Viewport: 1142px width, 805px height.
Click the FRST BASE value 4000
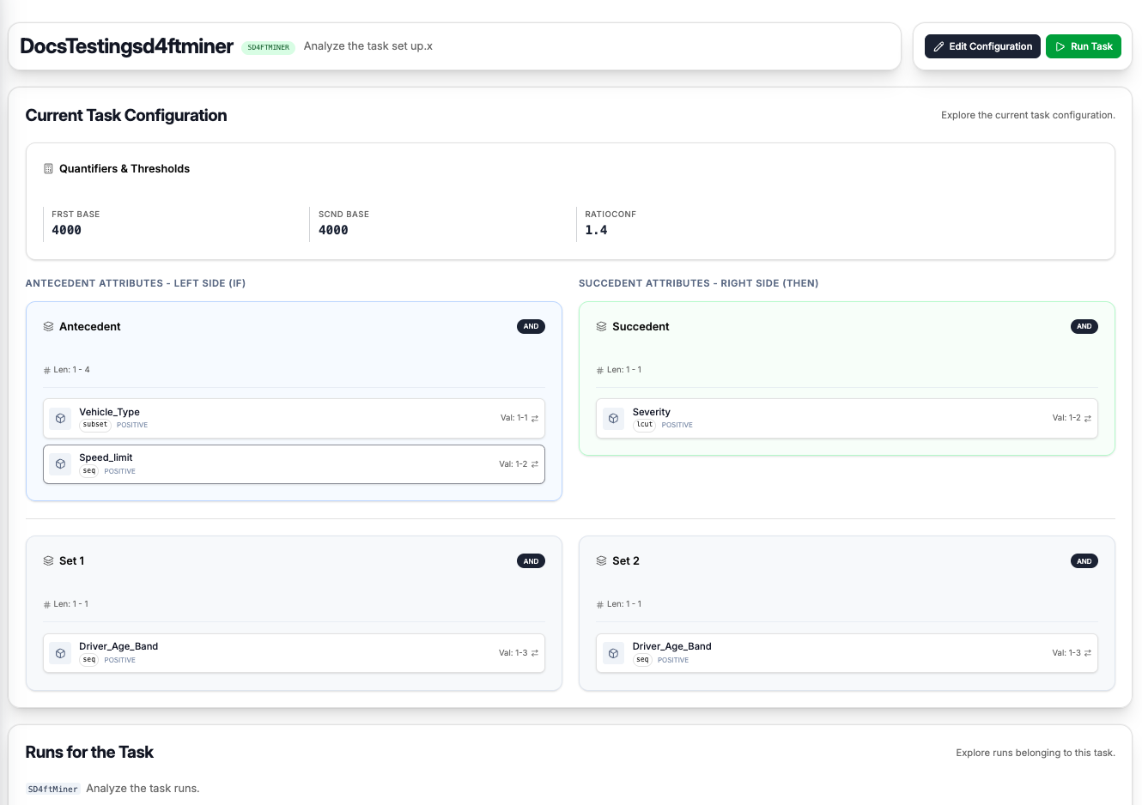(x=67, y=230)
